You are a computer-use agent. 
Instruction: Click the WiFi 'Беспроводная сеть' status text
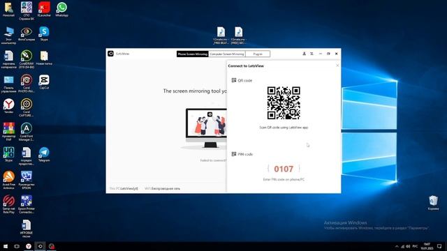pos(163,188)
